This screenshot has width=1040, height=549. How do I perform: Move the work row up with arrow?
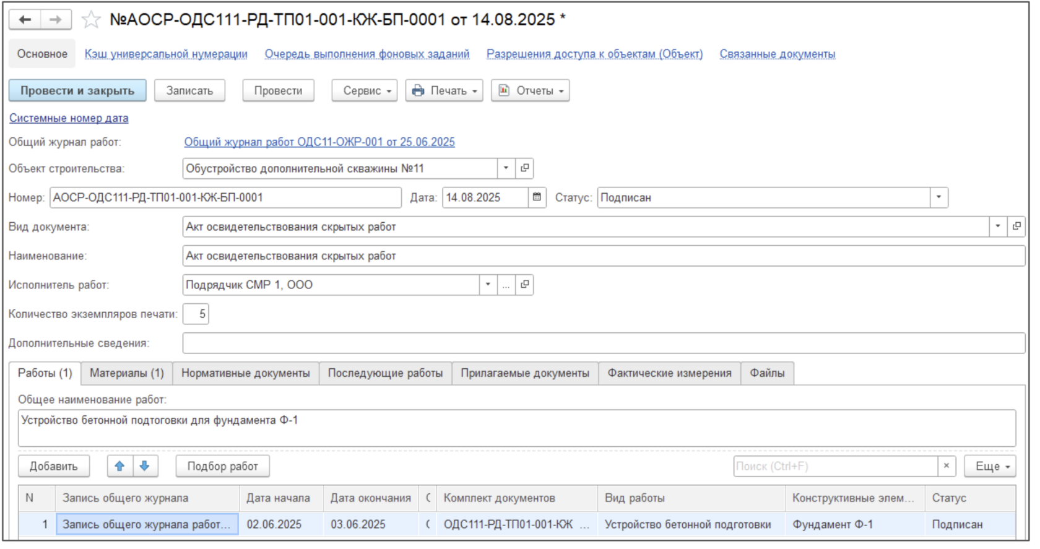click(x=120, y=466)
